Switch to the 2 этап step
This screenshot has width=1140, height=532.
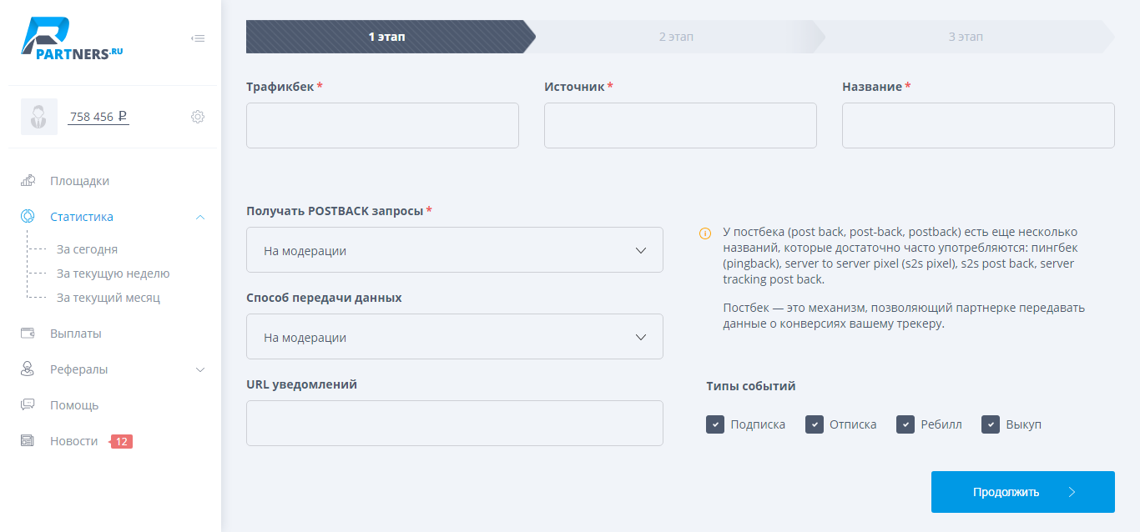(675, 37)
